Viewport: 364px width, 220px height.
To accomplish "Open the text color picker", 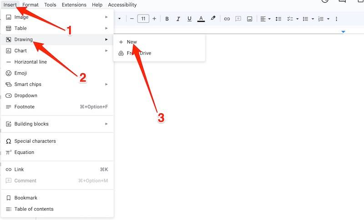I will tap(201, 19).
